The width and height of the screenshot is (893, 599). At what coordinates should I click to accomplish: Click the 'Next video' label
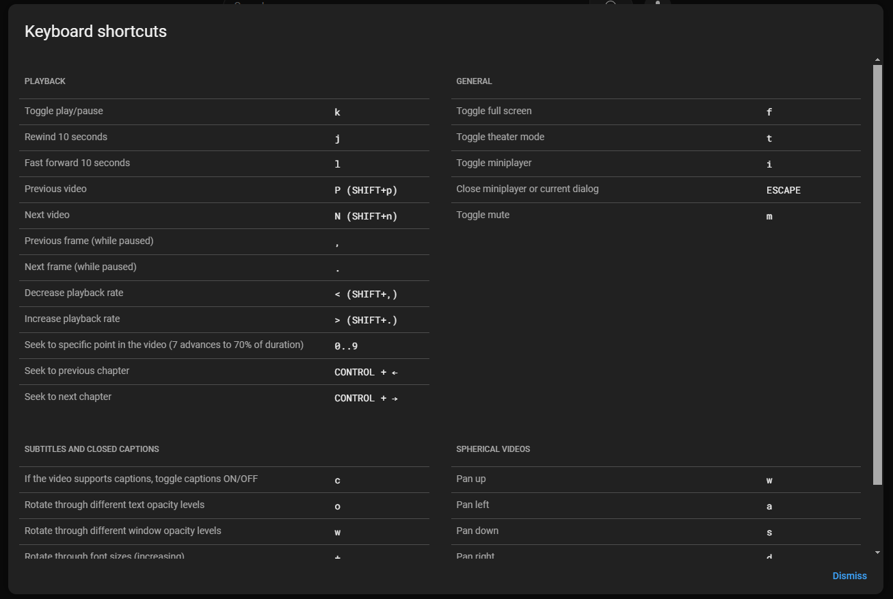47,215
